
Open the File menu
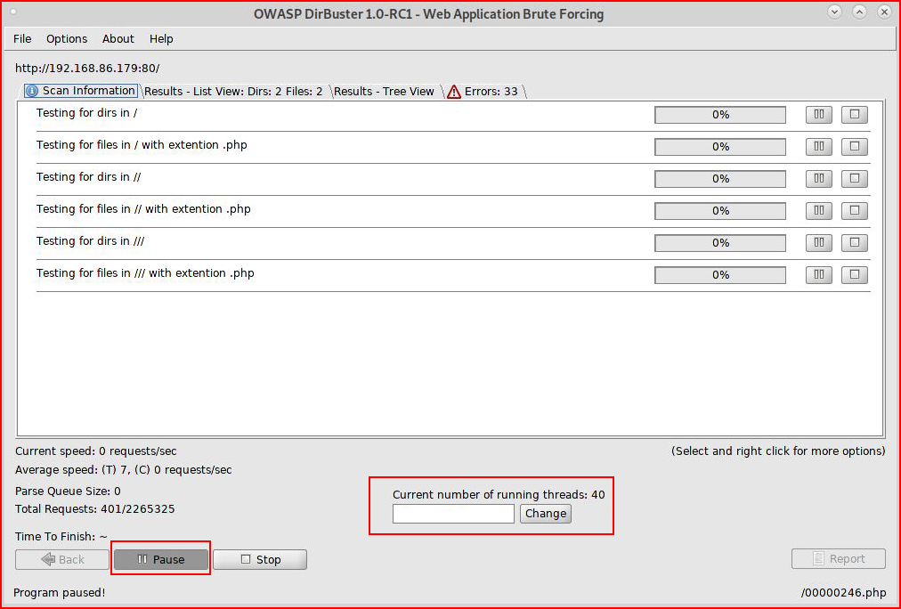[22, 38]
